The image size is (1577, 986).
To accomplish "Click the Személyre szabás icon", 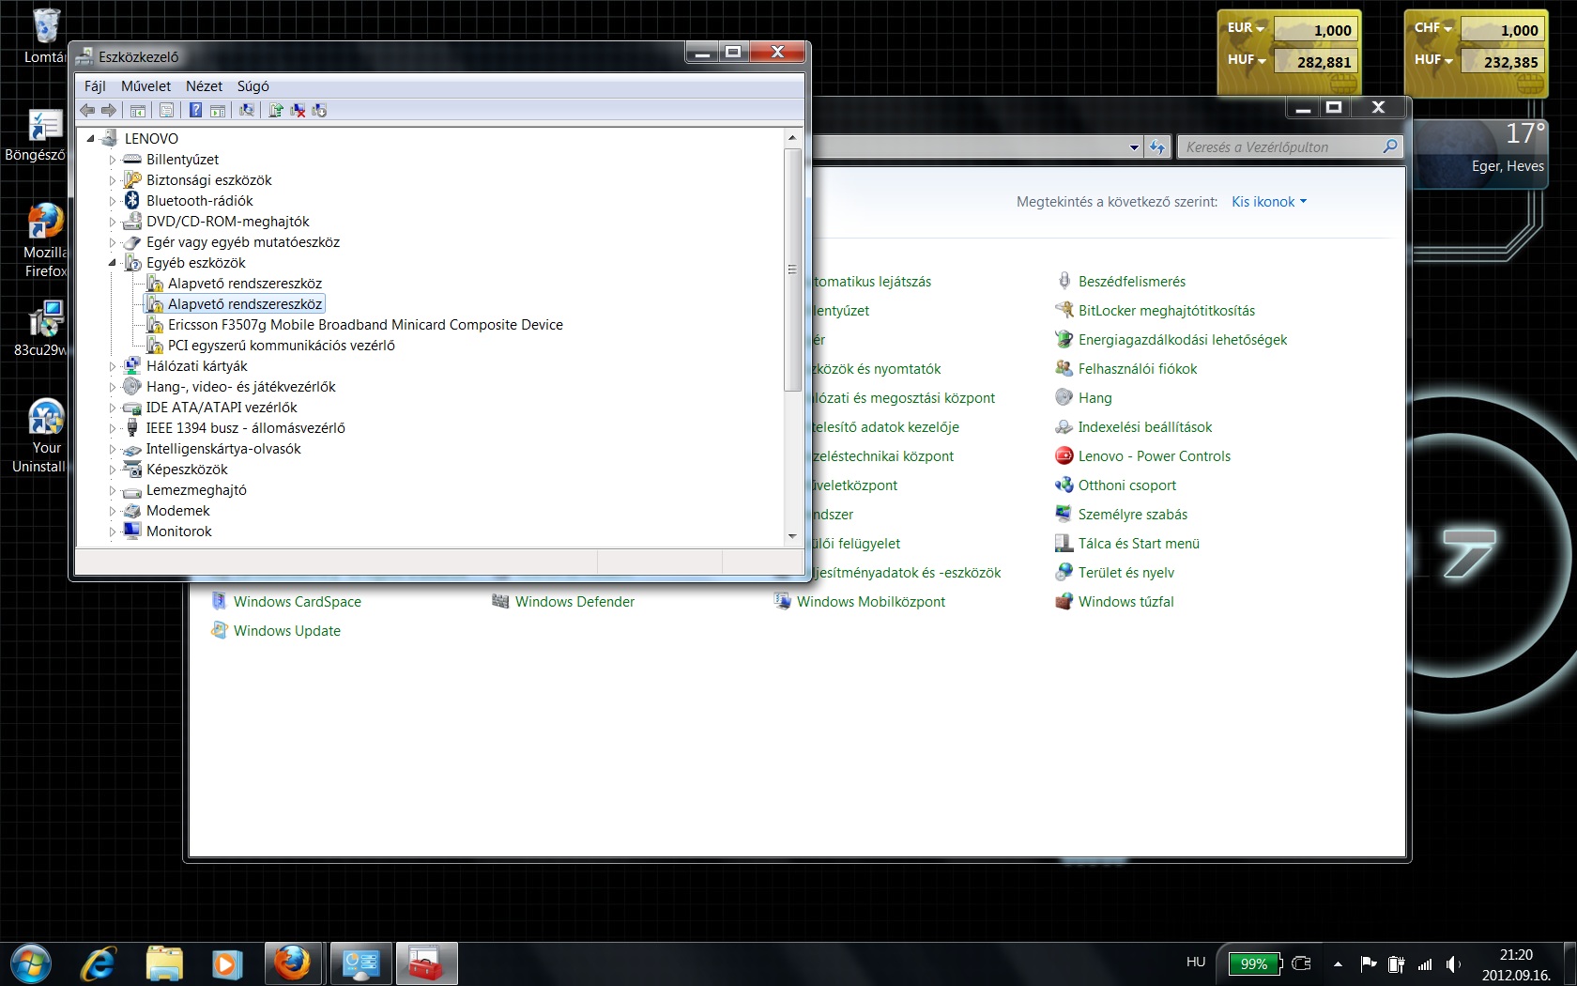I will (1064, 515).
